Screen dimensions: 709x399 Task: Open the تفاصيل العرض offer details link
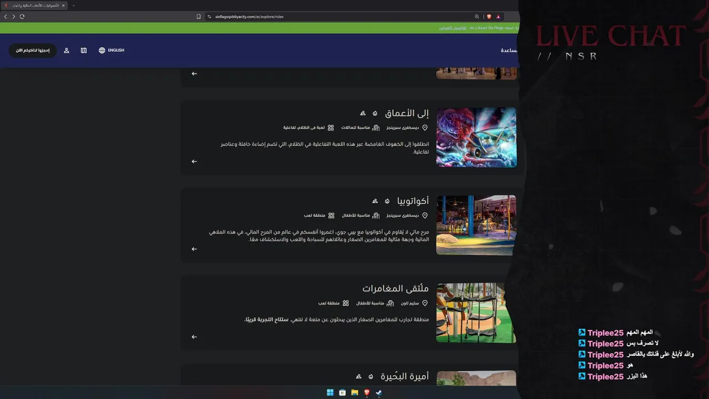click(453, 28)
